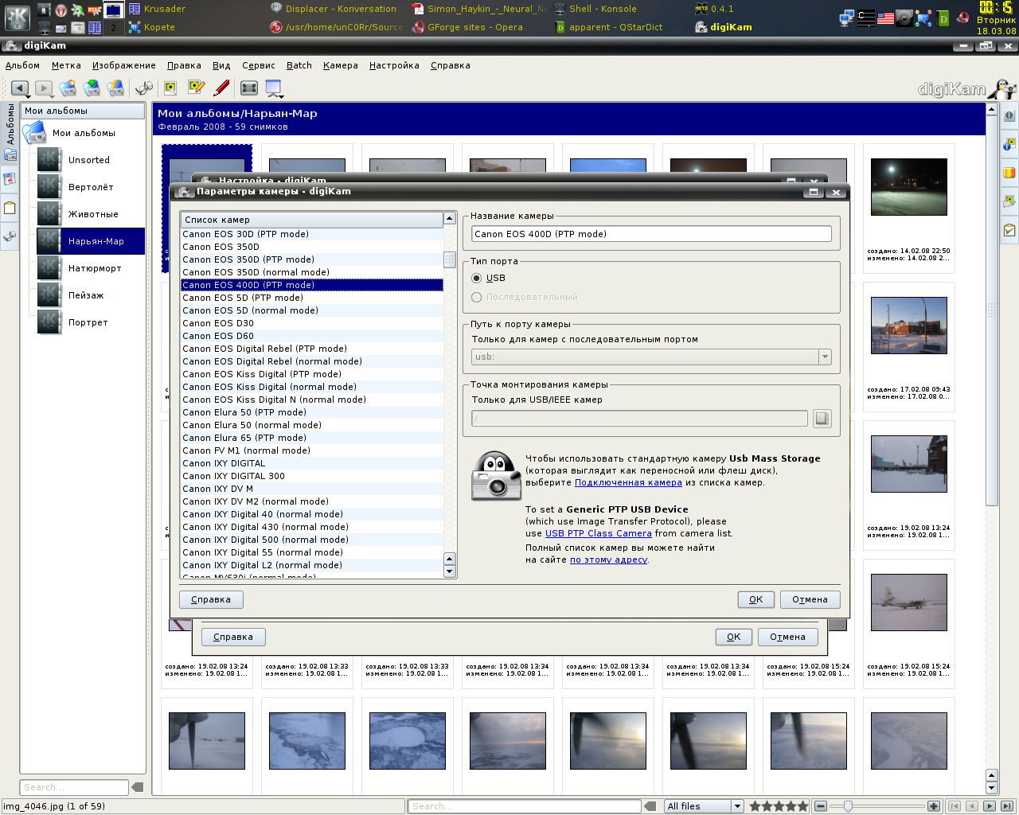Open the Slideshow toolbar icon
Viewport: 1019px width, 815px height.
274,88
